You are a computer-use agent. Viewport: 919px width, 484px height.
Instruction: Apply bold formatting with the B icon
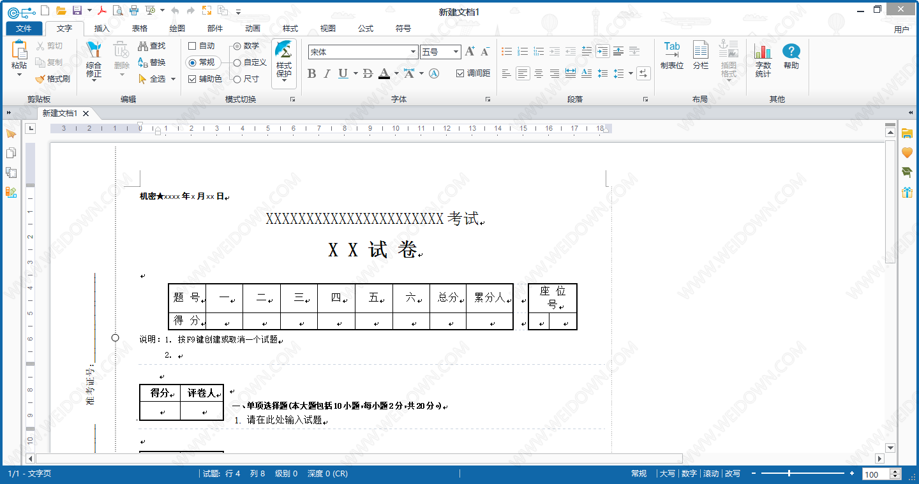pyautogui.click(x=311, y=74)
